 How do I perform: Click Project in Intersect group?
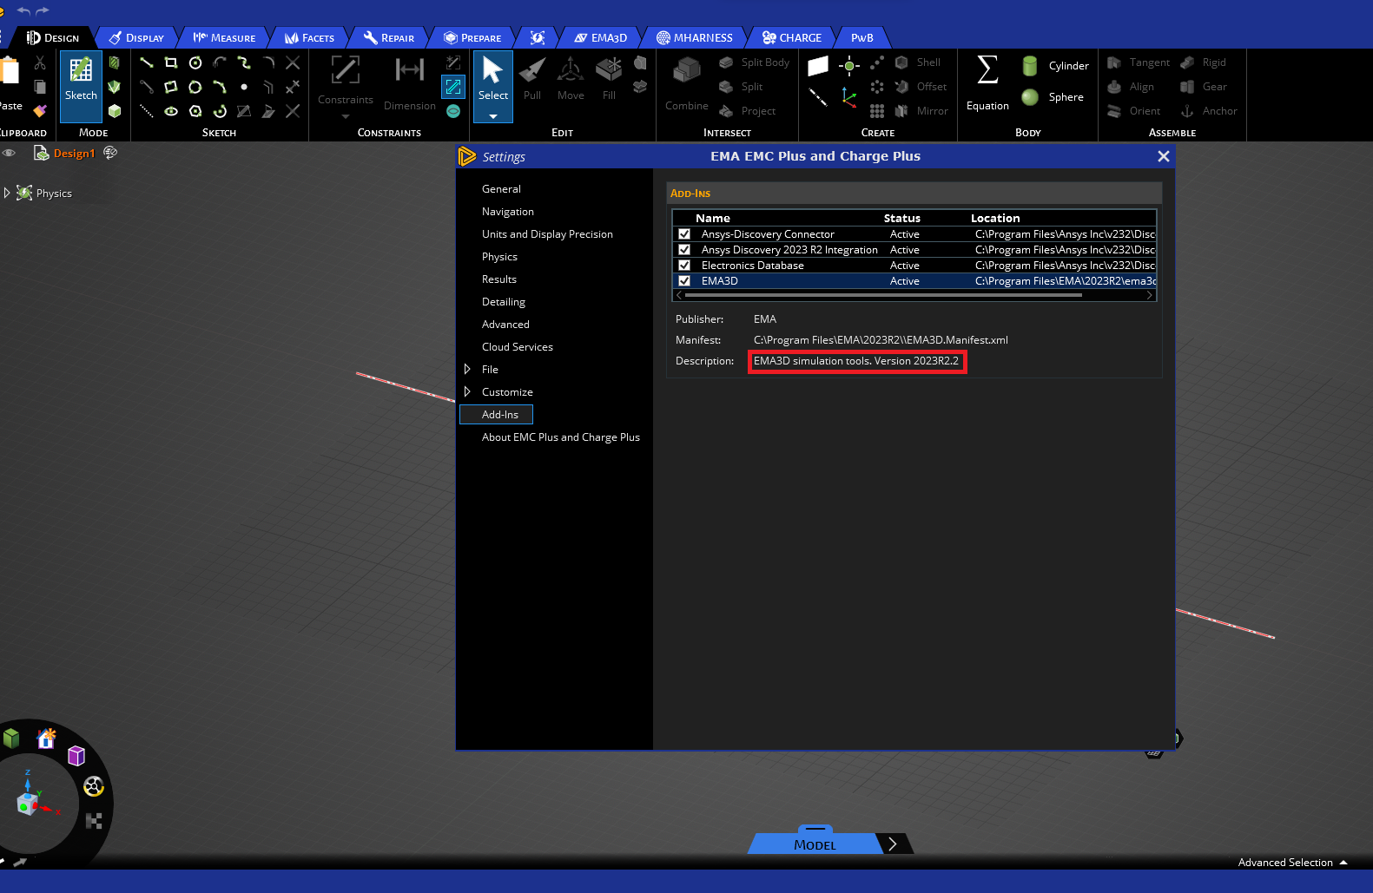tap(748, 111)
